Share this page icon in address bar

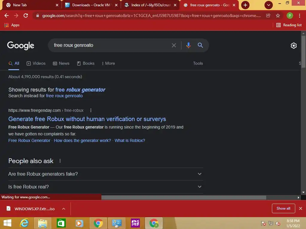coord(268,16)
